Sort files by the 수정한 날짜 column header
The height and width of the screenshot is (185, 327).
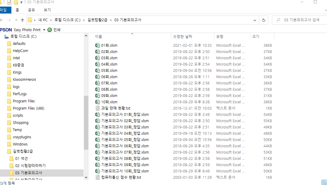click(183, 37)
